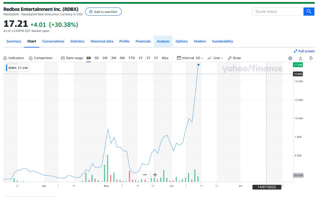
Task: Click the blue endpoint dot on price line
Action: [x=198, y=65]
